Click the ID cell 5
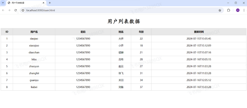This screenshot has height=108, width=247. (7, 66)
